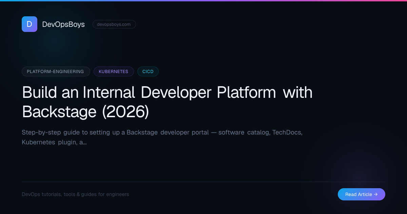The width and height of the screenshot is (407, 214).
Task: Select the PLATFORM-ENGINEERING tag
Action: click(56, 71)
